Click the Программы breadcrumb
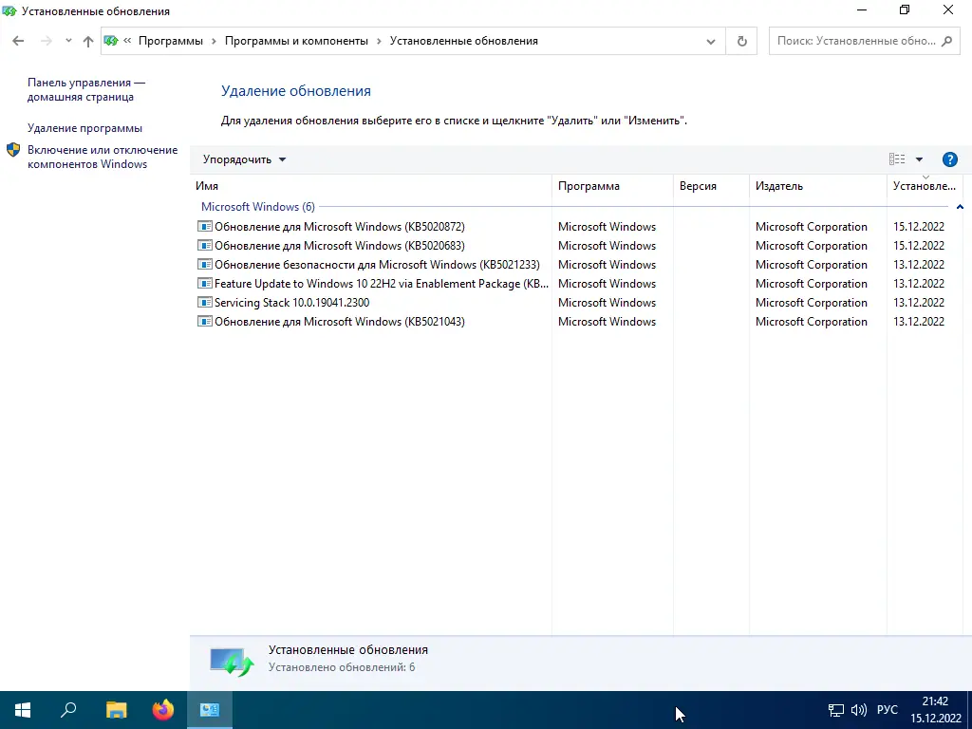 click(x=171, y=41)
